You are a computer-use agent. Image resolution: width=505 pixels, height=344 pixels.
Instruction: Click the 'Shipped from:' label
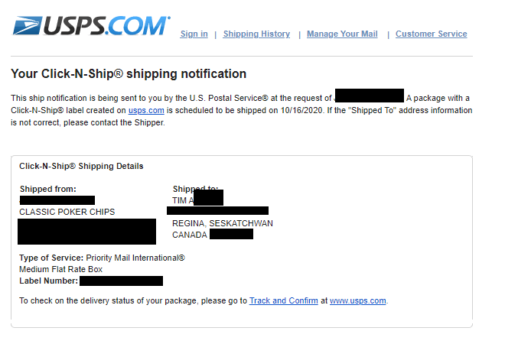47,189
